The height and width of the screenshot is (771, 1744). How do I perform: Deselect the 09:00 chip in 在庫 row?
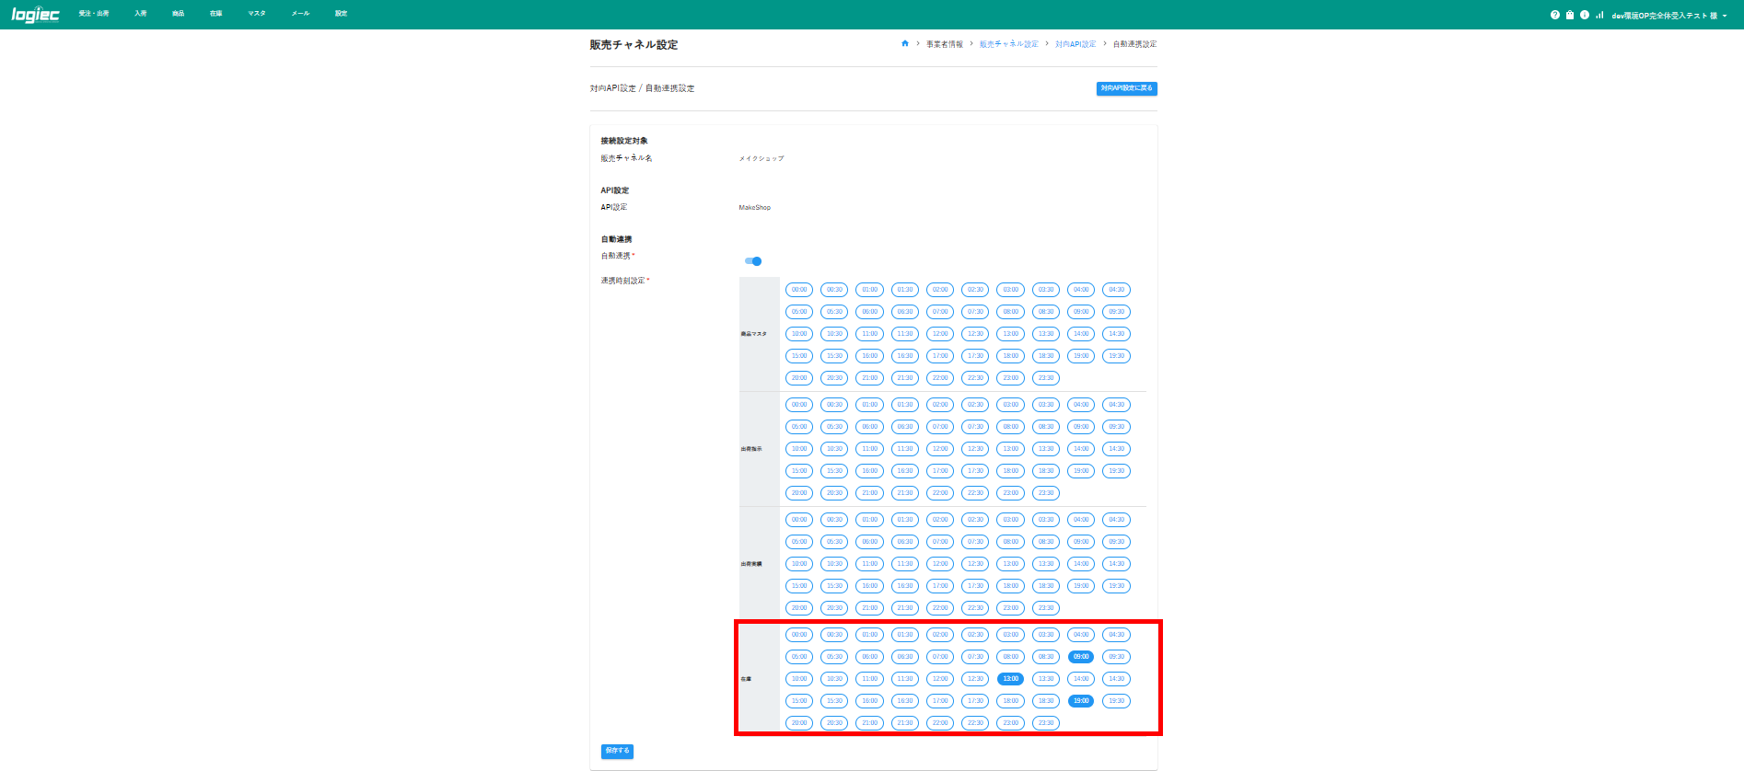point(1081,657)
